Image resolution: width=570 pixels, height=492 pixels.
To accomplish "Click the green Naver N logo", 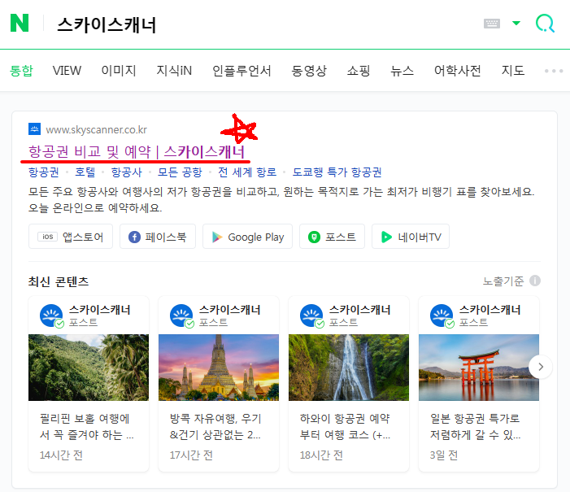I will (20, 24).
